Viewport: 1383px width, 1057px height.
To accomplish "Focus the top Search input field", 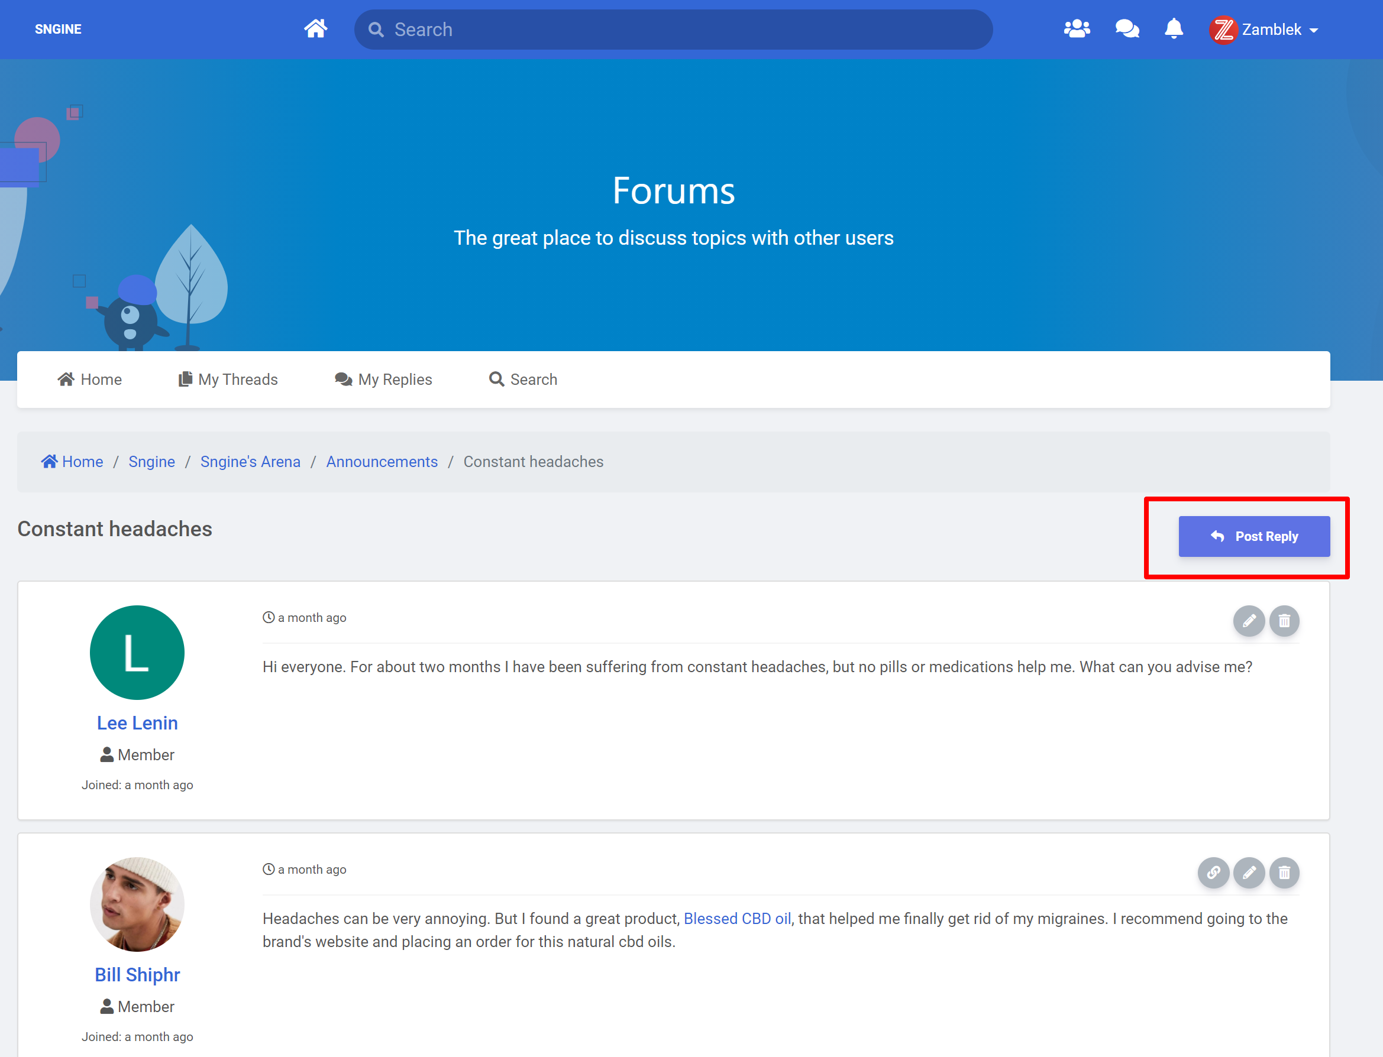I will [x=674, y=30].
